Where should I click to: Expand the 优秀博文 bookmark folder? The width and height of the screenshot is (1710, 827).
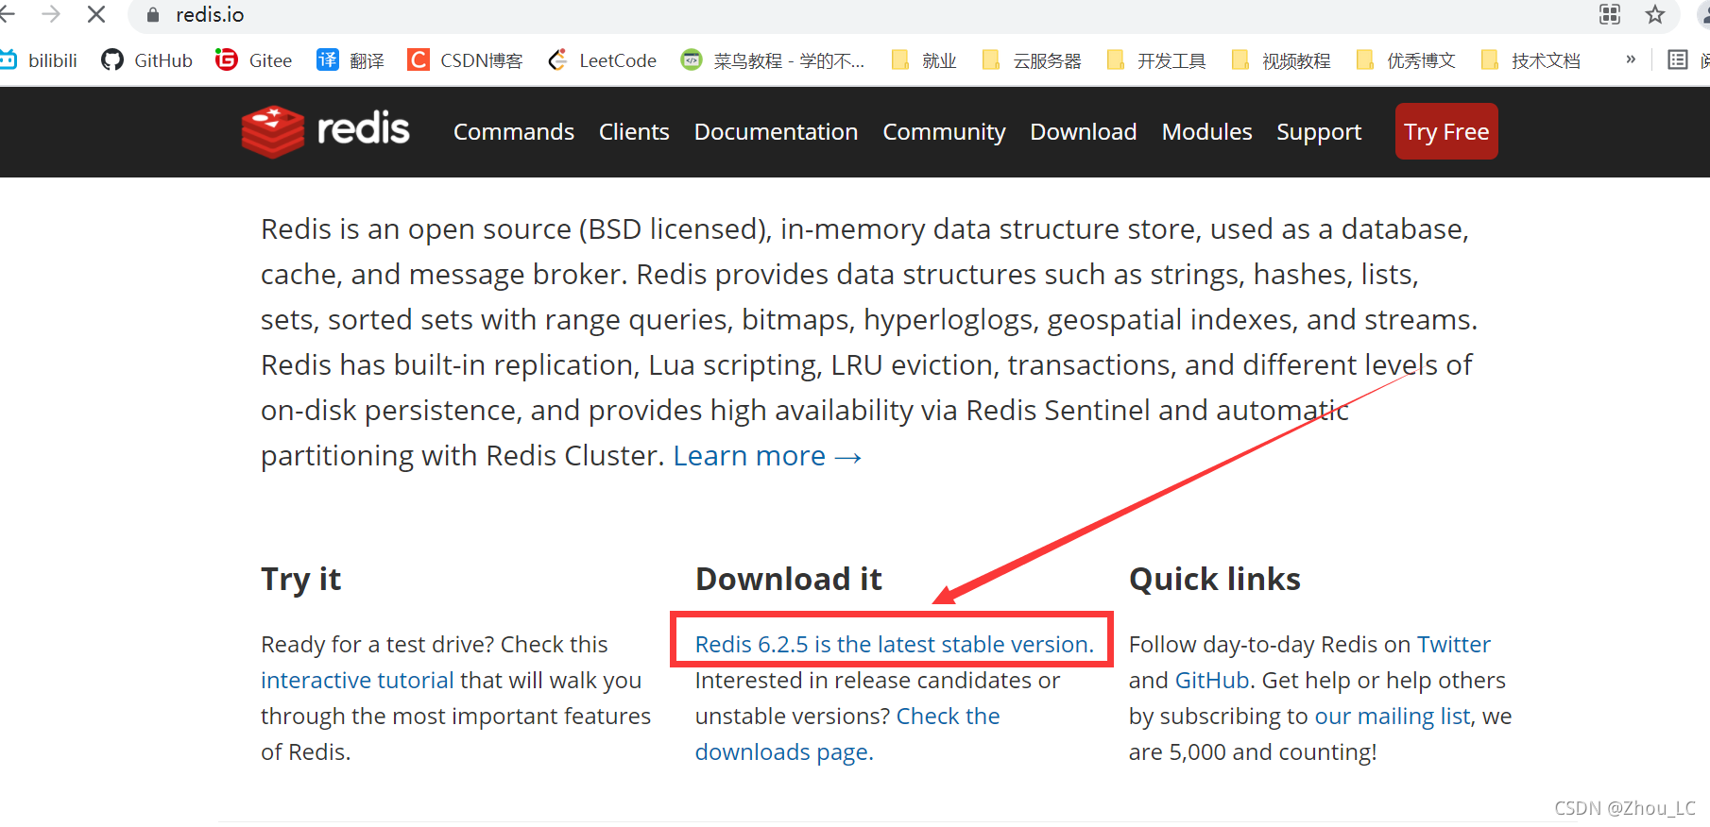coord(1406,60)
